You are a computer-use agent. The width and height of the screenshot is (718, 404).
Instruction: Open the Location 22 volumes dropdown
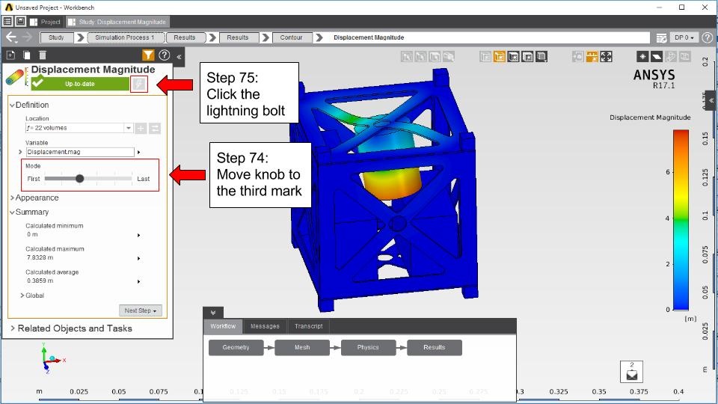pyautogui.click(x=128, y=128)
